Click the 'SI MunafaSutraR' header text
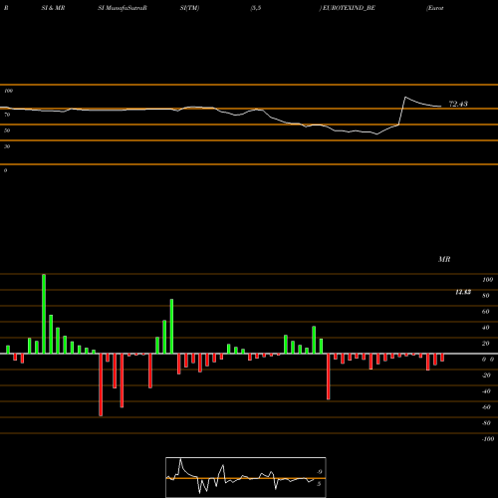 (x=123, y=8)
